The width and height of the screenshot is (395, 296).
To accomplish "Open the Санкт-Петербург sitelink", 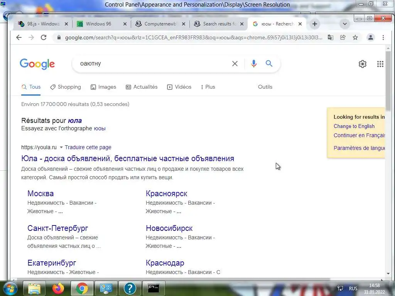I will click(x=58, y=228).
